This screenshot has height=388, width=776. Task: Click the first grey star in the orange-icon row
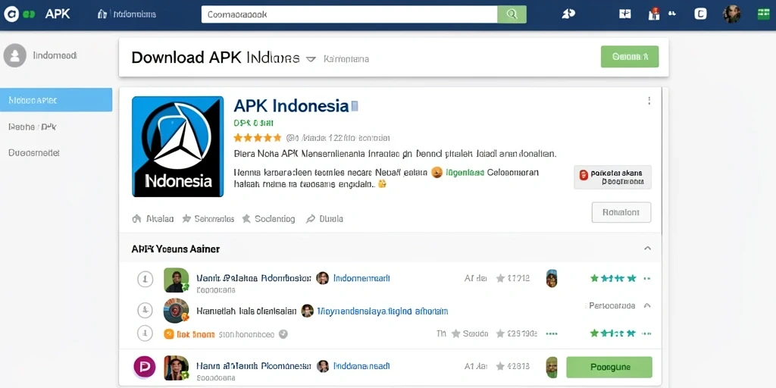(x=455, y=333)
